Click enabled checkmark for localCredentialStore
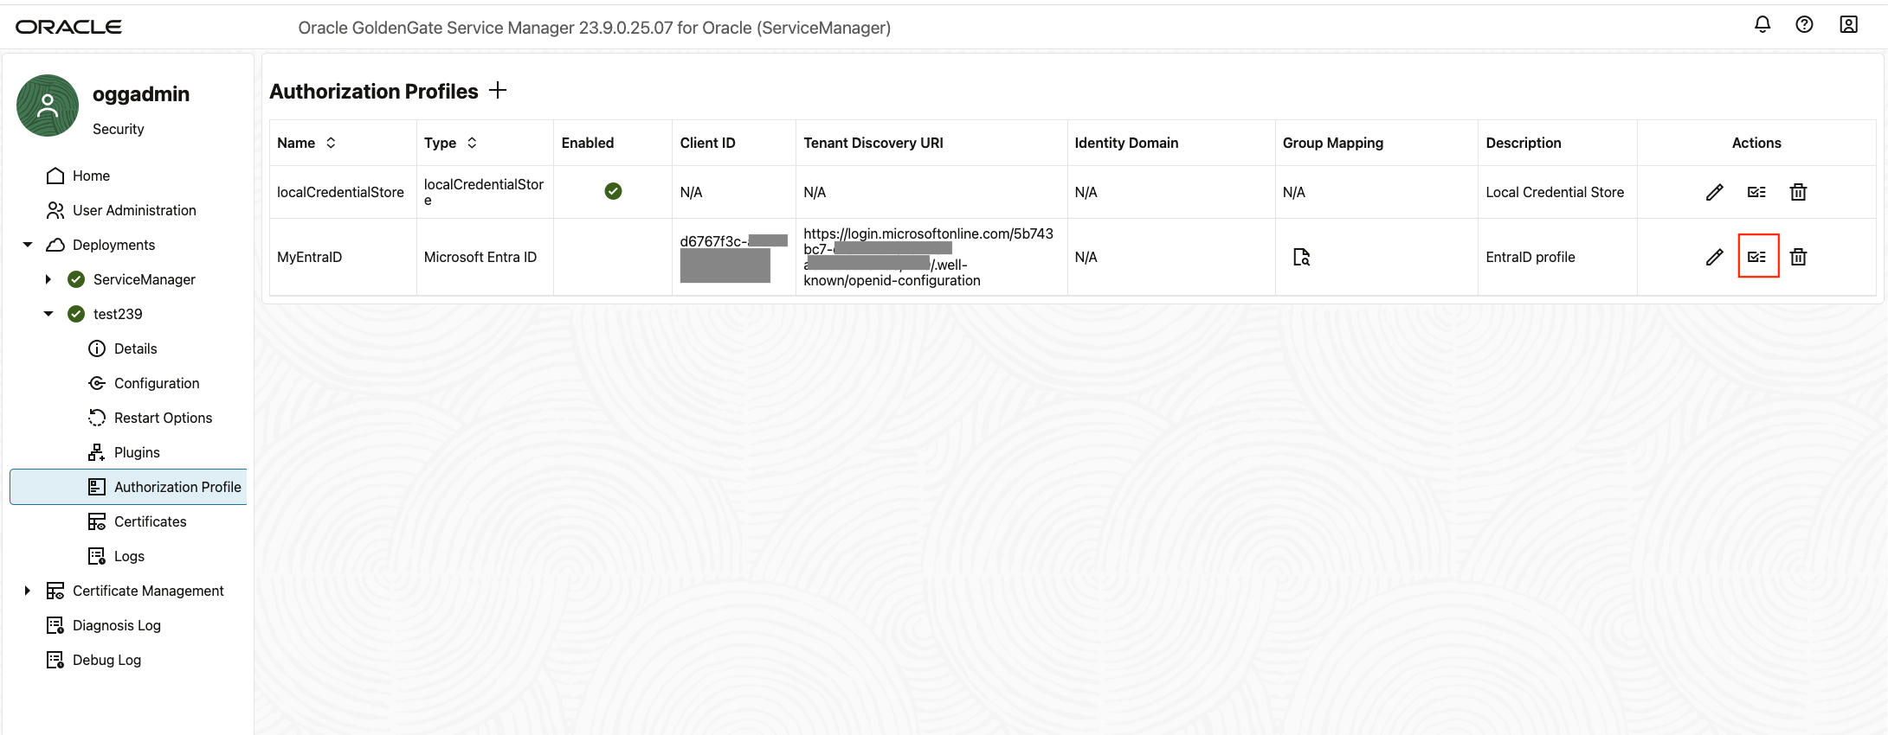1888x735 pixels. pyautogui.click(x=613, y=191)
